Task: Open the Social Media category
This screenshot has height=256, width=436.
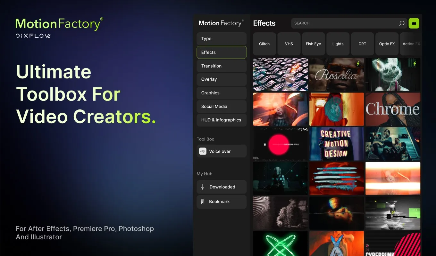Action: pyautogui.click(x=222, y=107)
